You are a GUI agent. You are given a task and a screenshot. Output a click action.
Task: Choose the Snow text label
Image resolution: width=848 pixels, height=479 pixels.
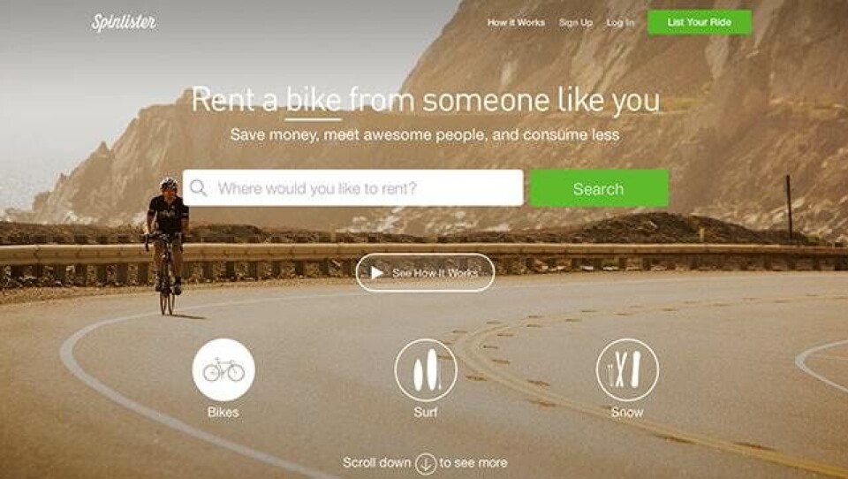point(627,412)
